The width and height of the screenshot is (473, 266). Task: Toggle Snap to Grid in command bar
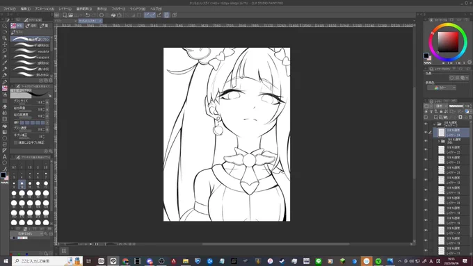click(159, 15)
